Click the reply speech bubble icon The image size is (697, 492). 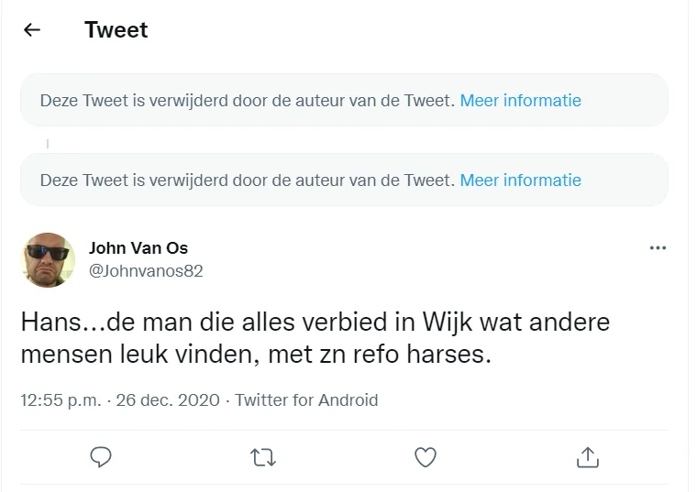[x=102, y=456]
